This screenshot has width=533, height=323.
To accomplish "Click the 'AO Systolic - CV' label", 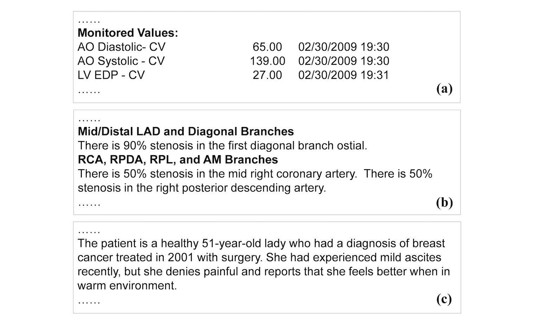I will (121, 61).
